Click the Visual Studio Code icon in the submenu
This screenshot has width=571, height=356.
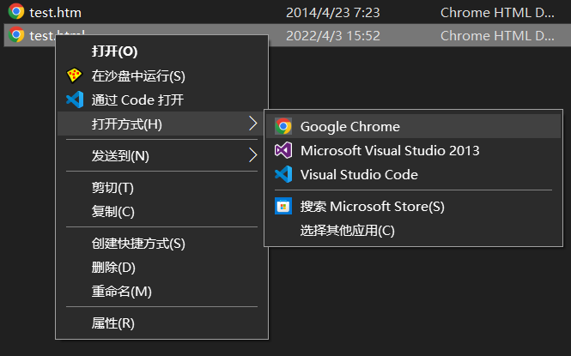click(283, 175)
